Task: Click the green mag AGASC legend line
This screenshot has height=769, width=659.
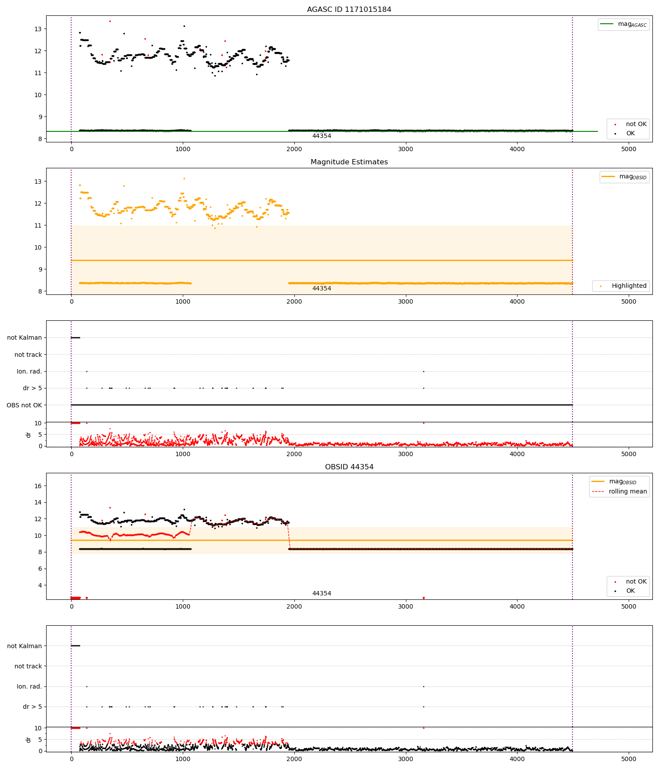Action: pos(607,24)
